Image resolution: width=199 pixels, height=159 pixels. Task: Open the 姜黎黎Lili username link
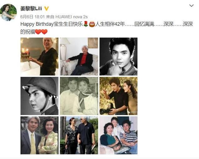[31, 9]
